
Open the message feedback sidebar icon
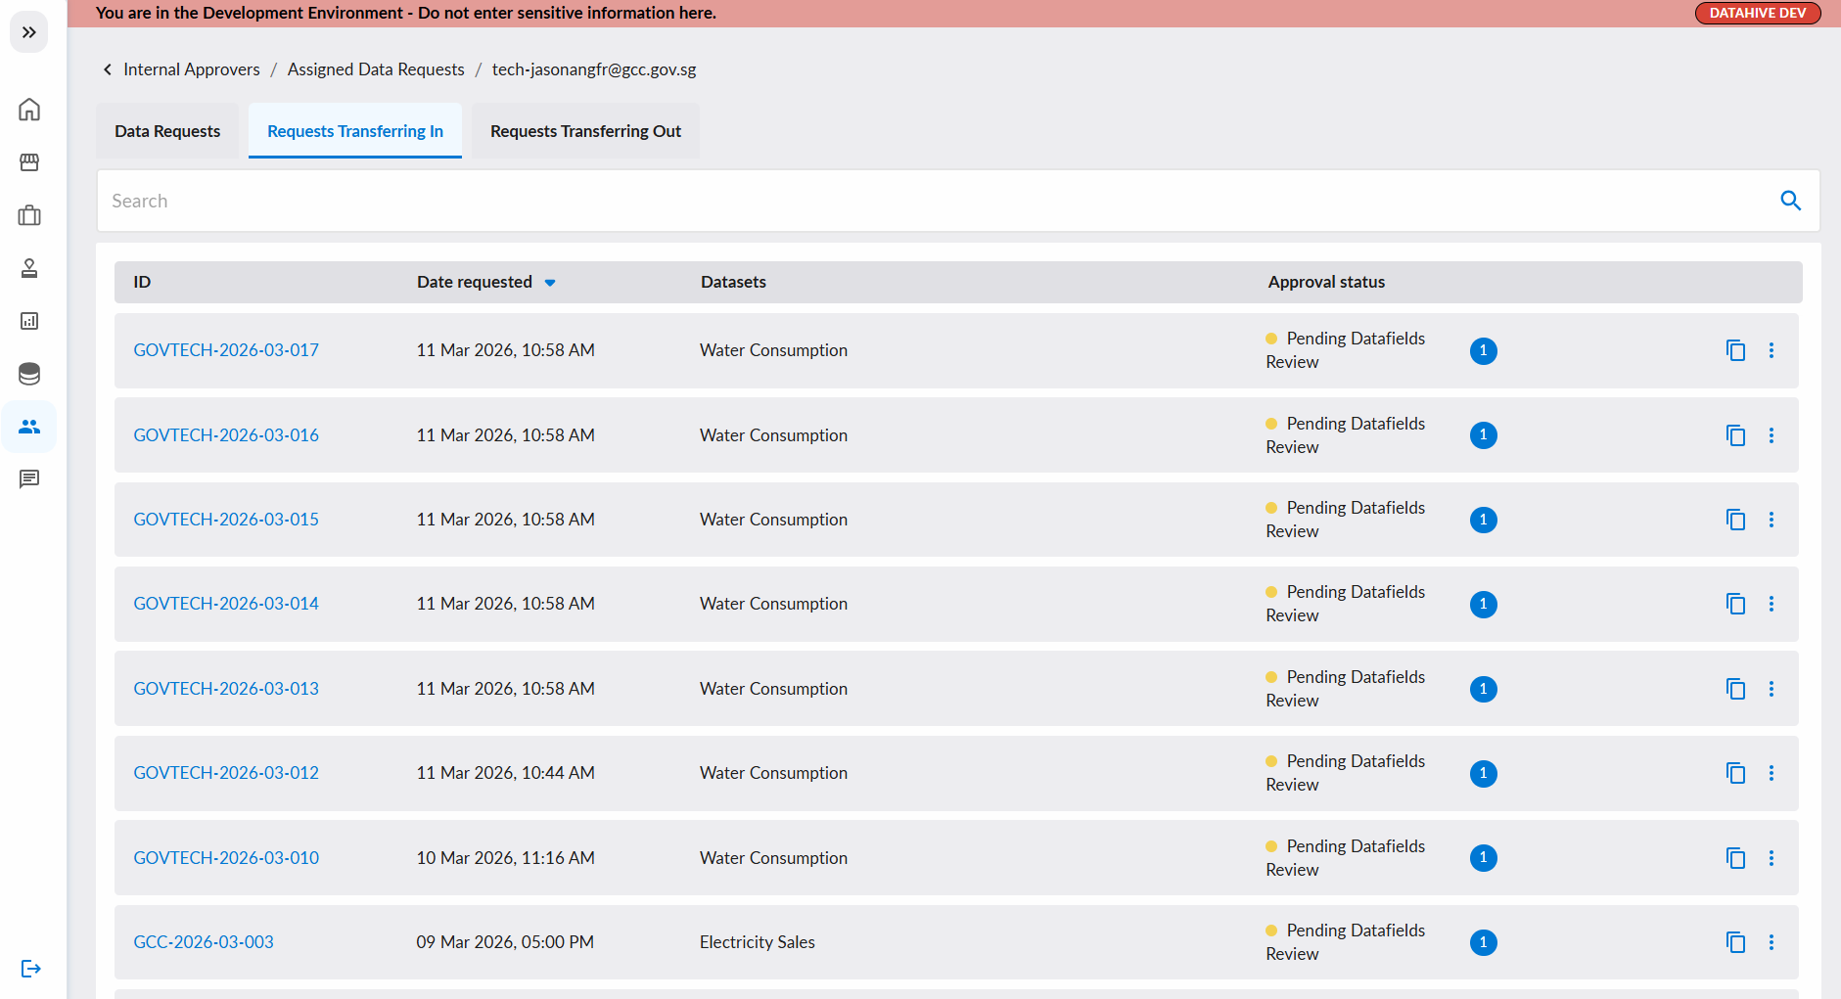(x=29, y=479)
